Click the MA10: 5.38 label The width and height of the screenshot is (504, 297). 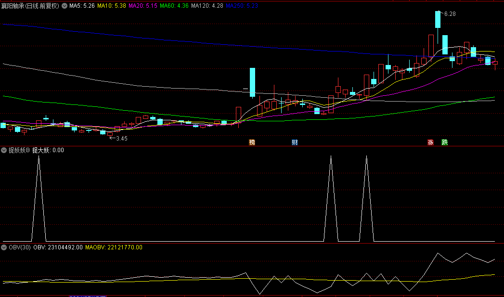point(112,5)
